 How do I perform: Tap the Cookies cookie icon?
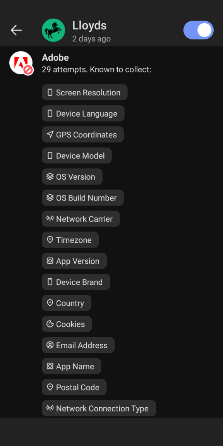click(50, 324)
